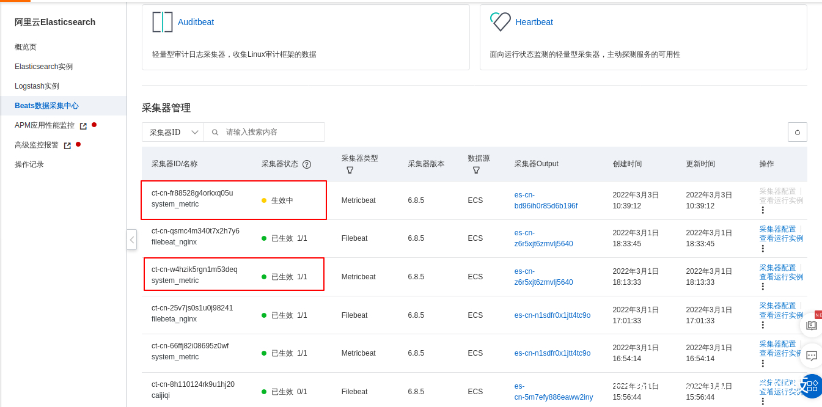Click the 阿里云Elasticsearch sidebar title
This screenshot has height=407, width=822.
click(55, 22)
